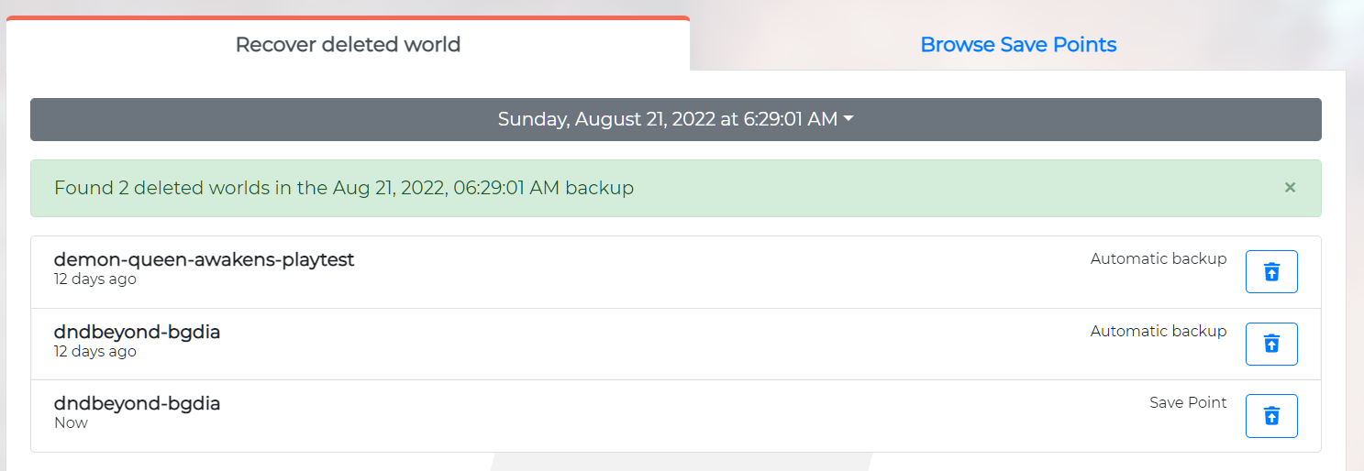
Task: Click restore icon for dndbeyond-bgdia Automatic backup
Action: 1271,344
